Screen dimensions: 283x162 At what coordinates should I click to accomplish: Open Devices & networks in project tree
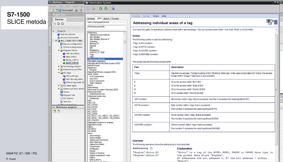[x=69, y=37]
